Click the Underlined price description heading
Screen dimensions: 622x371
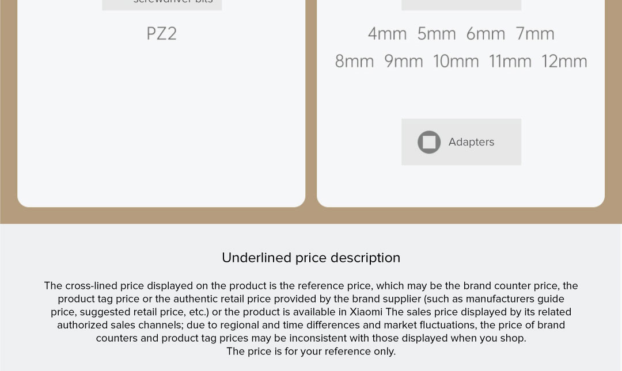311,258
